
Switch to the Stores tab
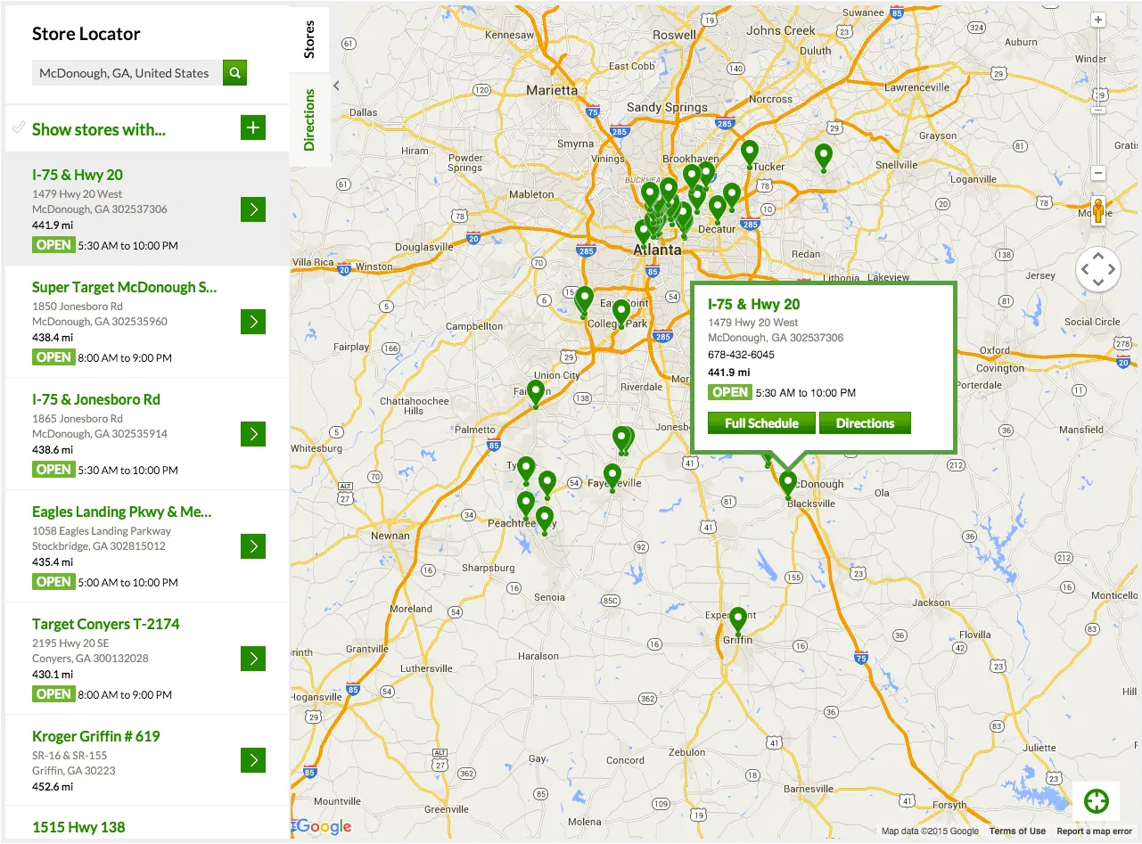(309, 40)
